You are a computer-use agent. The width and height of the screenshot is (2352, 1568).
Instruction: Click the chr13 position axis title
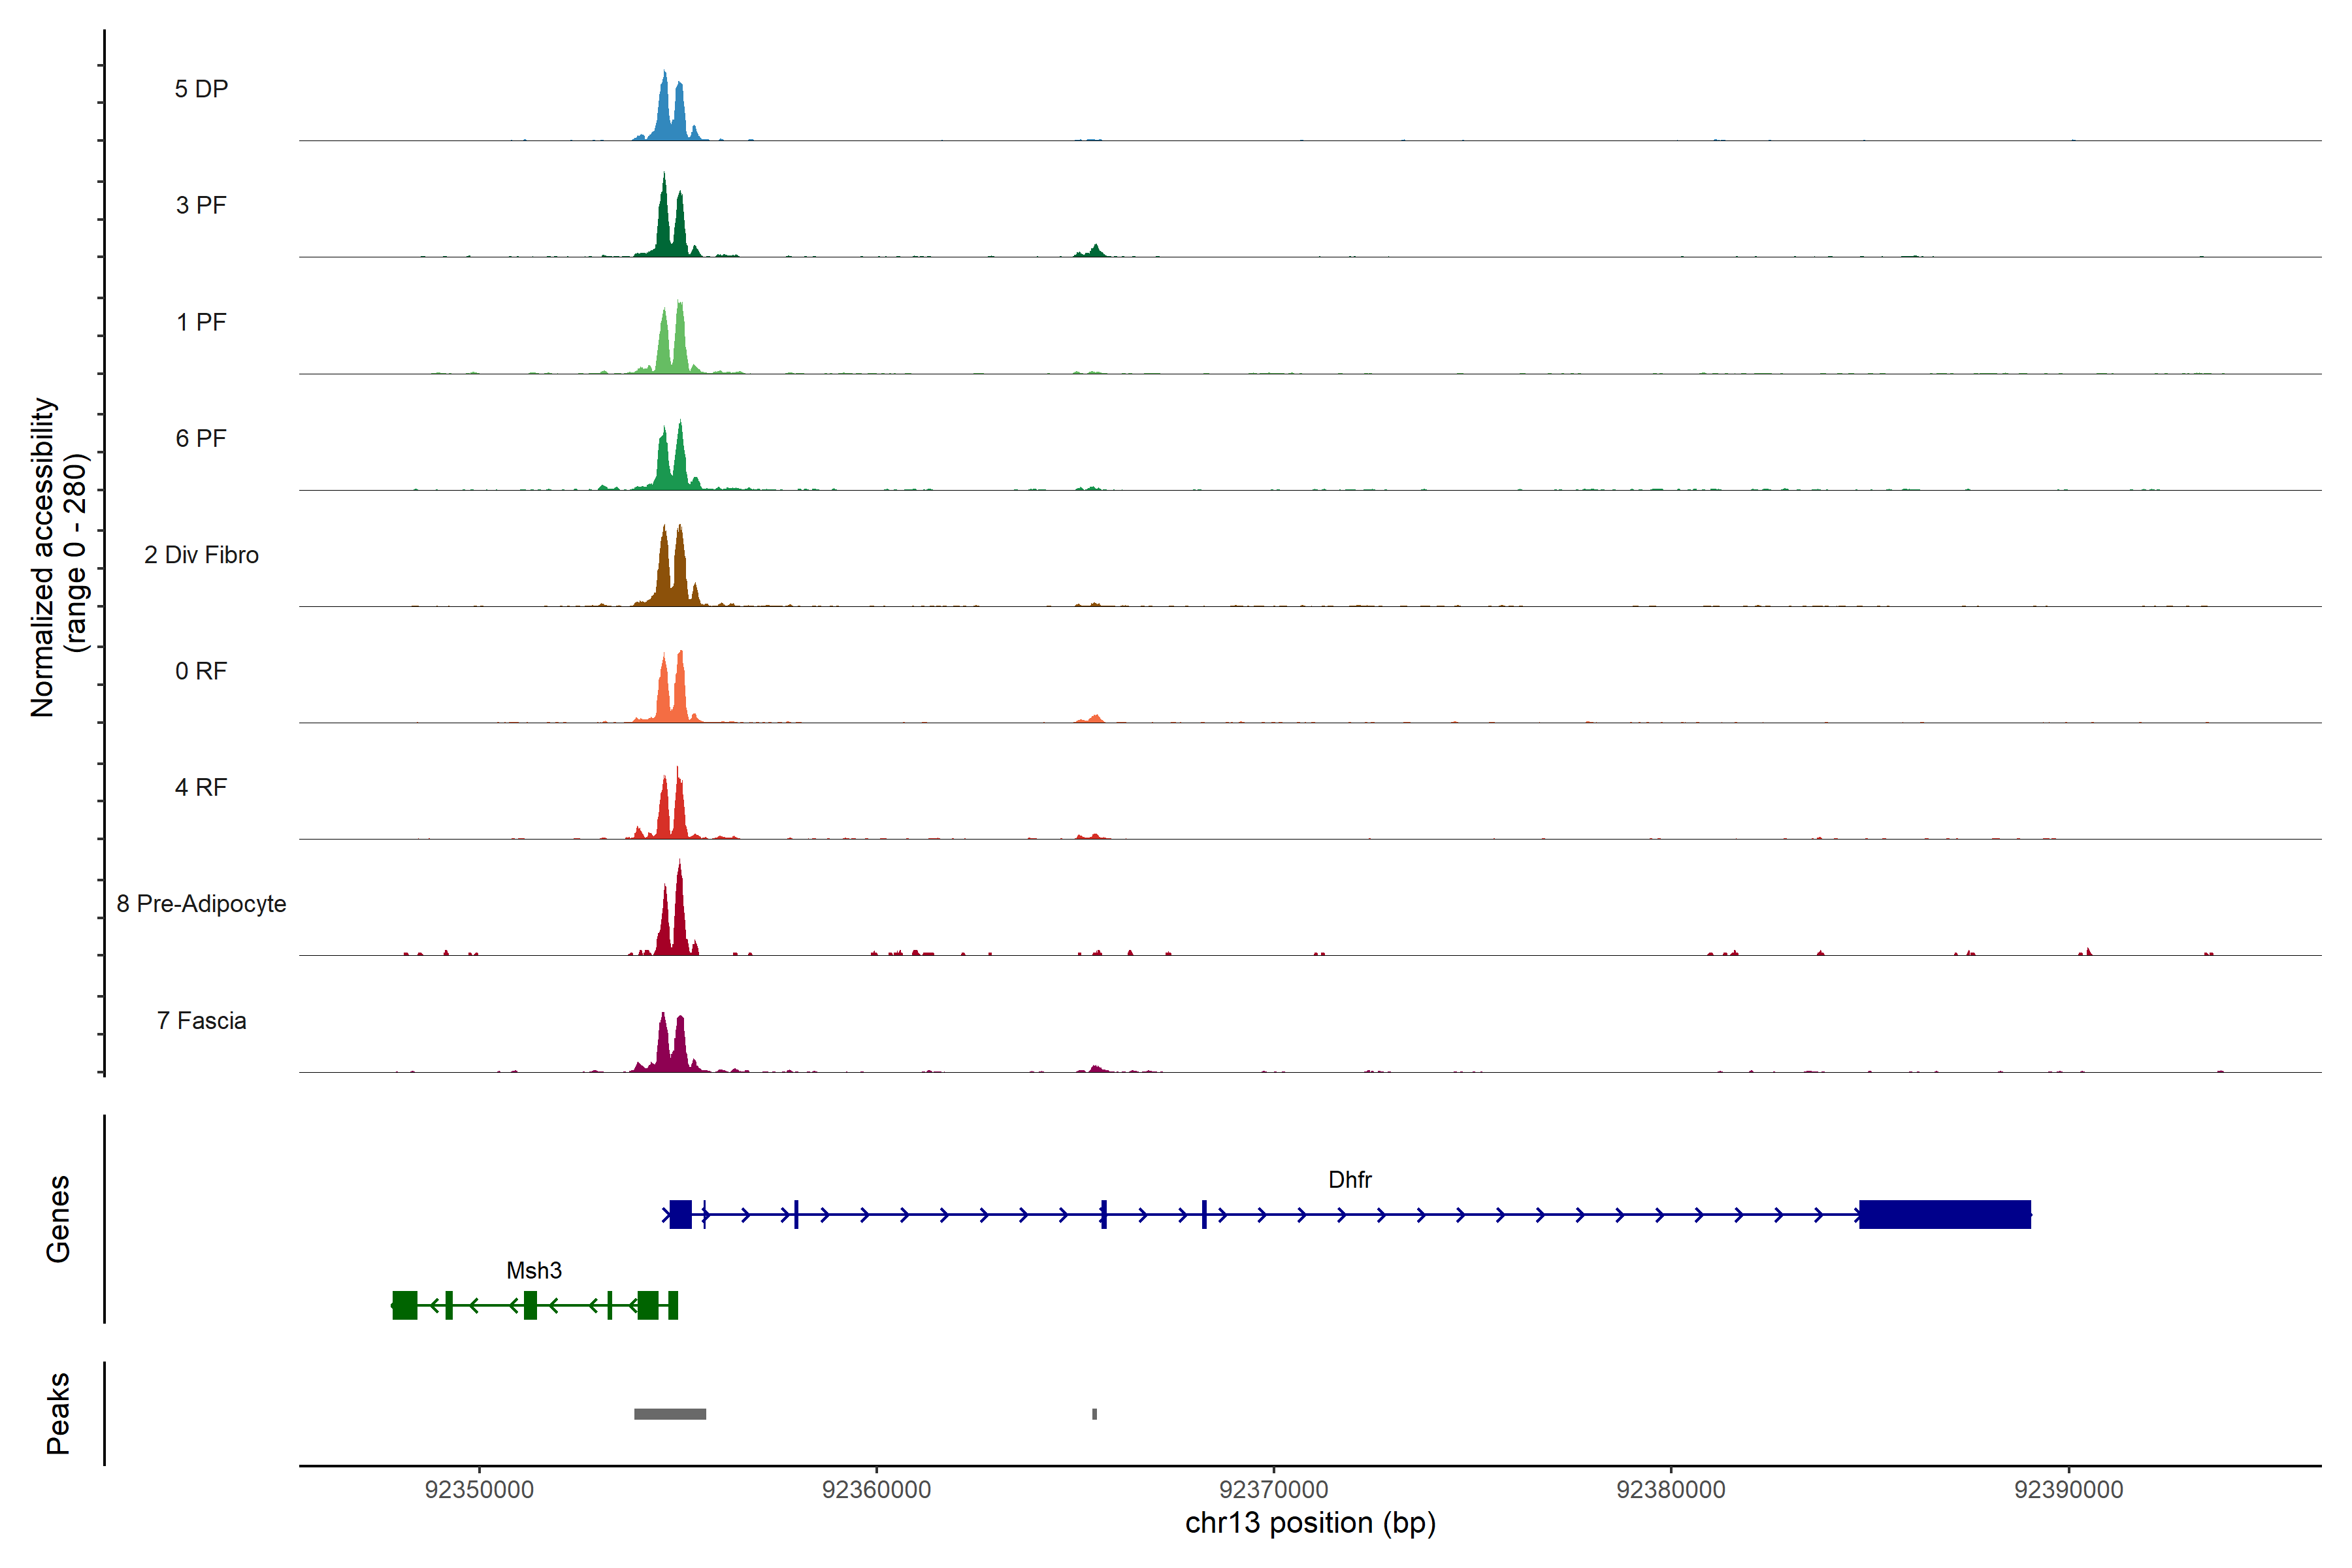(x=1310, y=1523)
